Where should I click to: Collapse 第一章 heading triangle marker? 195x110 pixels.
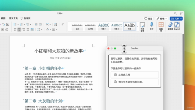[24, 67]
